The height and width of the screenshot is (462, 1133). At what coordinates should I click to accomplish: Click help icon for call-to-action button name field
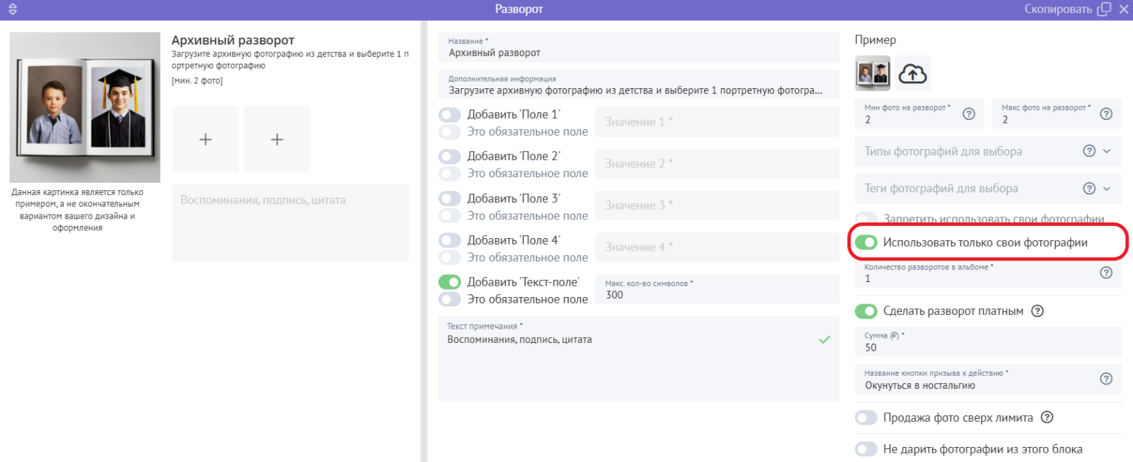click(x=1106, y=379)
